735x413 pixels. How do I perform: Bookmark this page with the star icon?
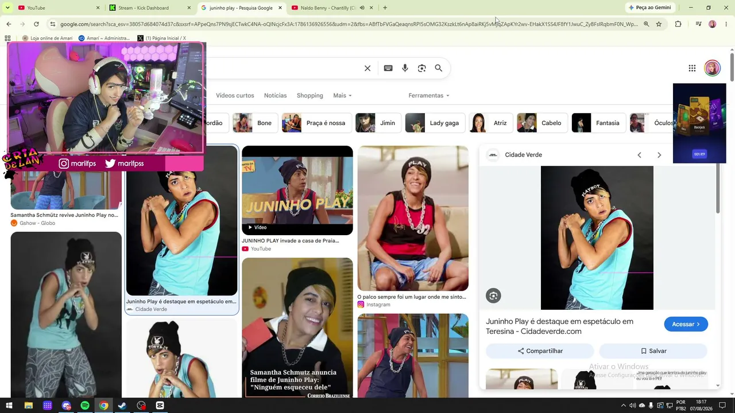659,24
